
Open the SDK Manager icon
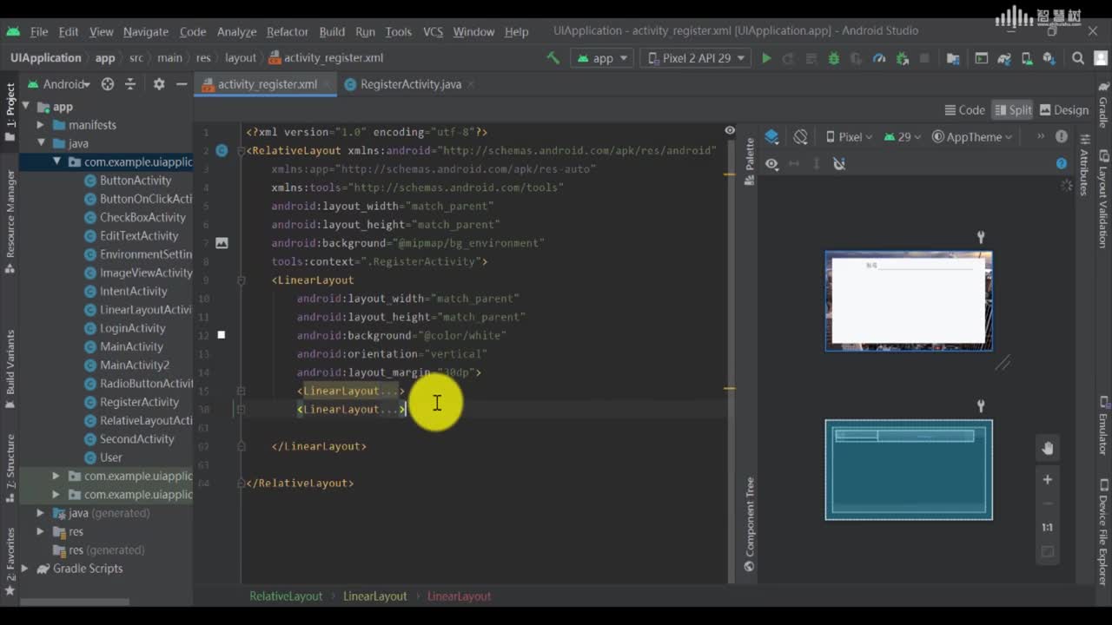pos(1049,58)
